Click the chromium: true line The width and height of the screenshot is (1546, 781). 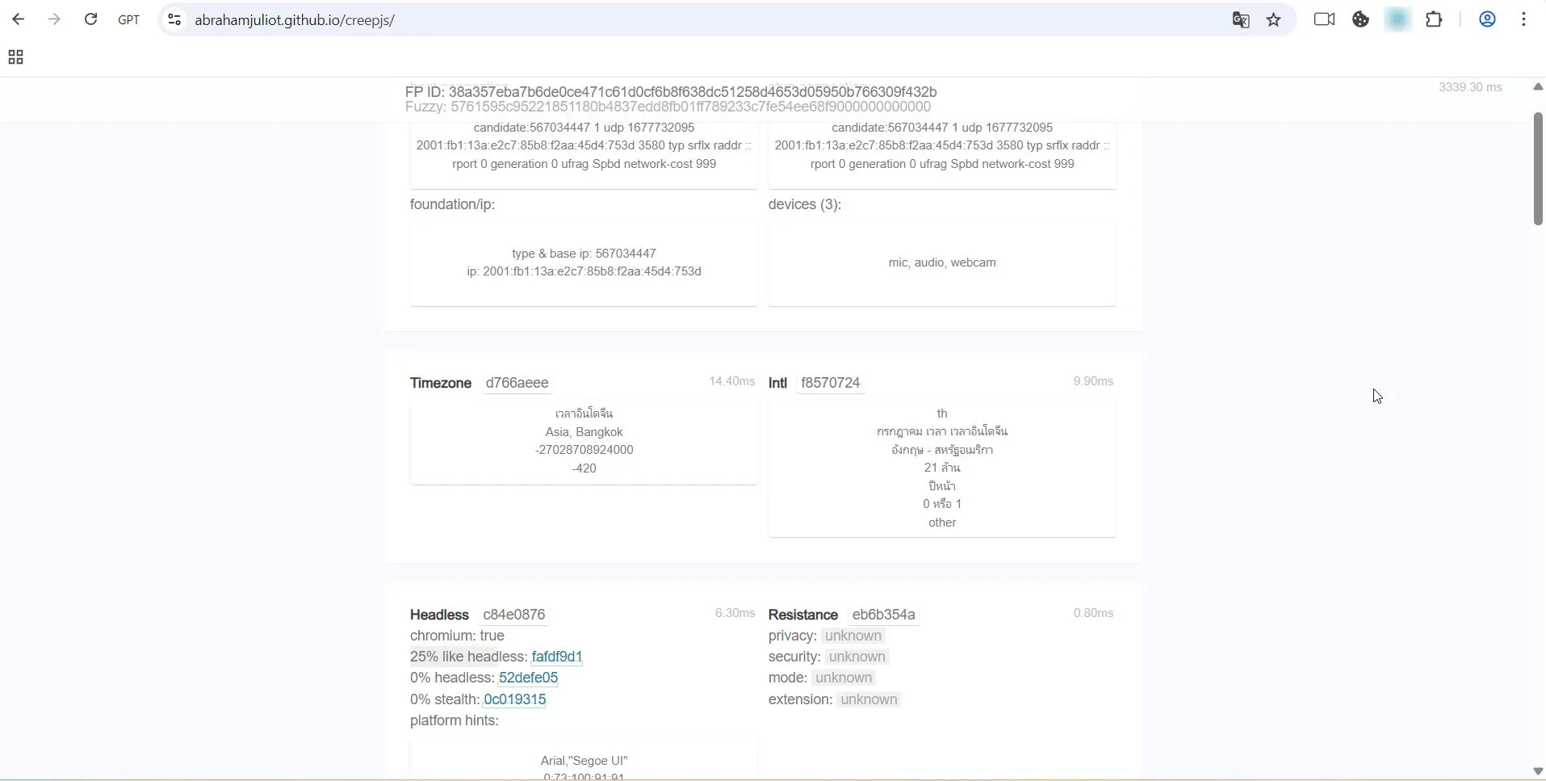(457, 636)
